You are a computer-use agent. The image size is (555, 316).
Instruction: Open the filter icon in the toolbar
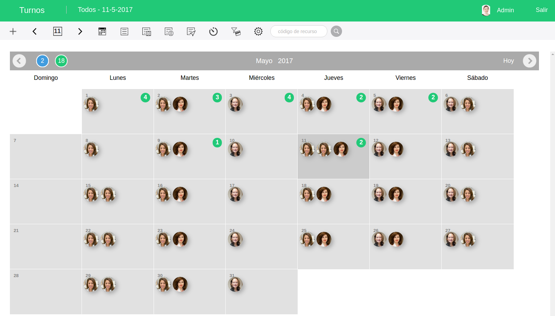pyautogui.click(x=236, y=31)
